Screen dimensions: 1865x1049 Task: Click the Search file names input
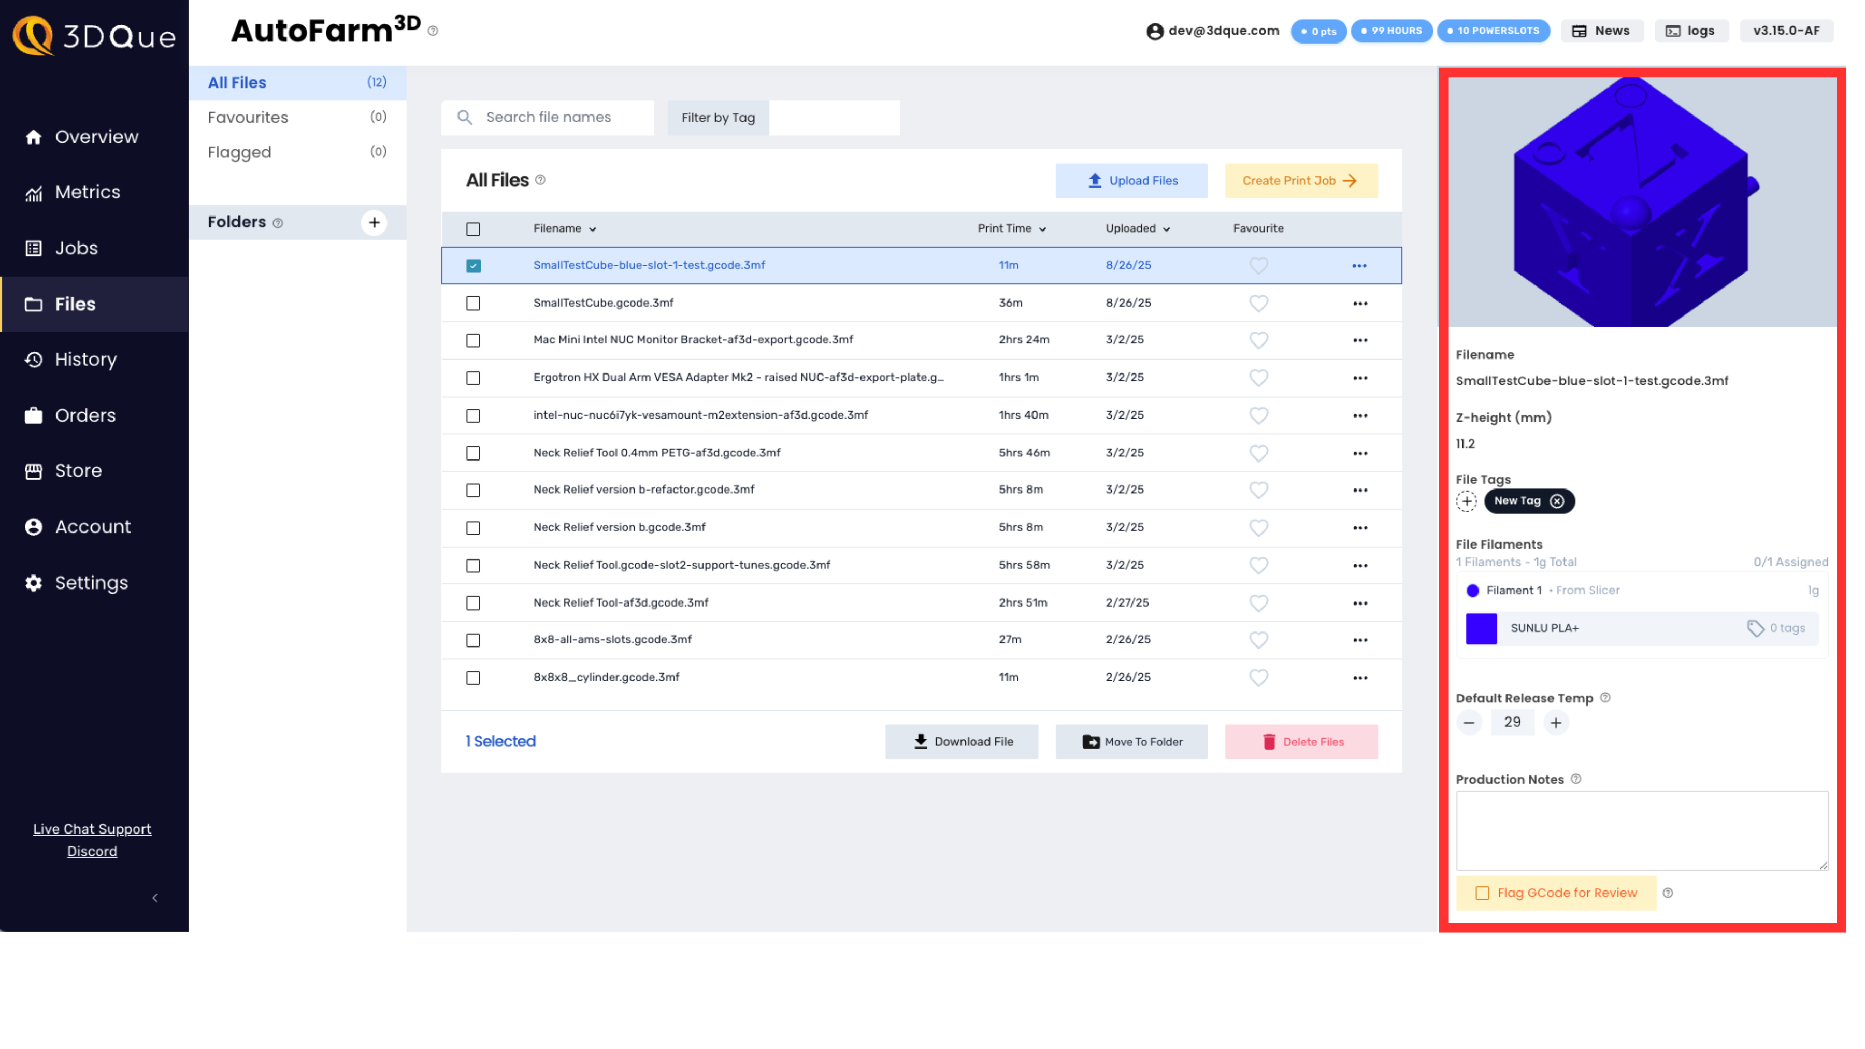tap(548, 117)
